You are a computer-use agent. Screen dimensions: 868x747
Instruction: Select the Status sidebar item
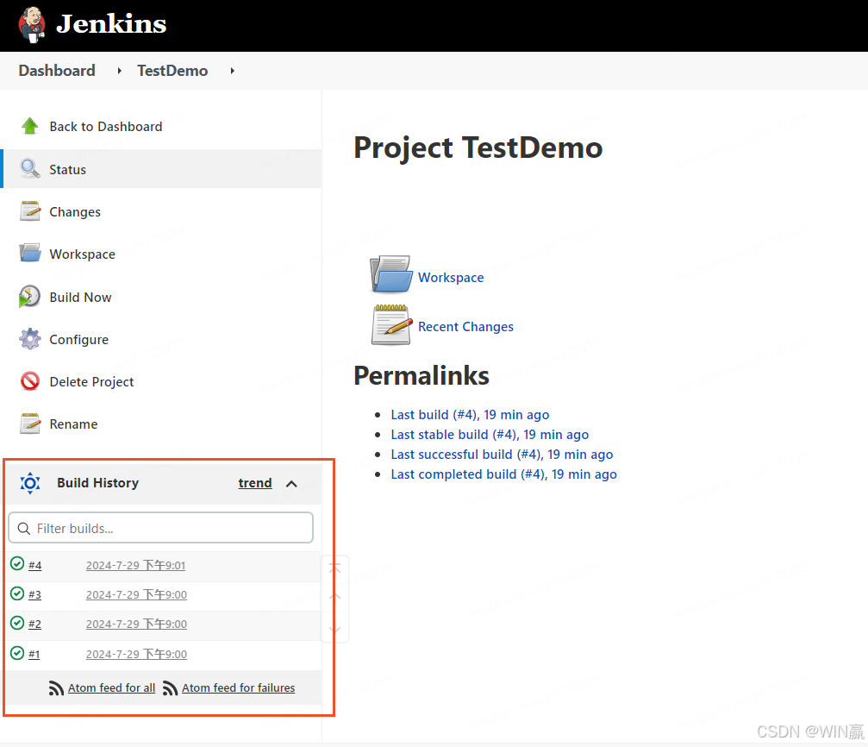click(162, 169)
